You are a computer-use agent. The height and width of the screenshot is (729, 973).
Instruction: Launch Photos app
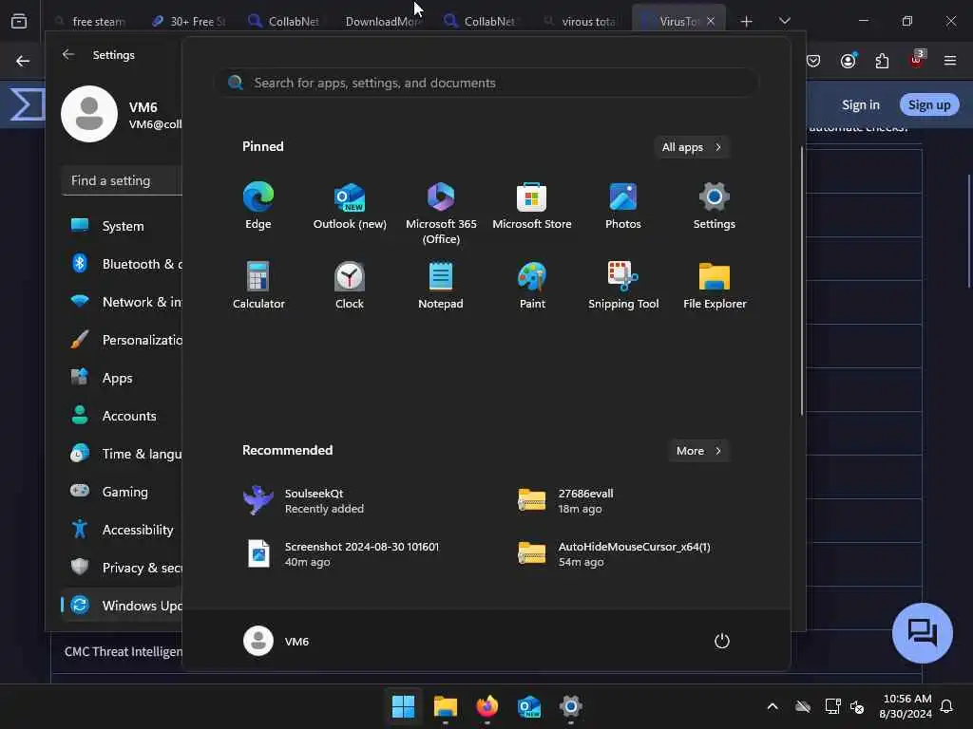(623, 206)
